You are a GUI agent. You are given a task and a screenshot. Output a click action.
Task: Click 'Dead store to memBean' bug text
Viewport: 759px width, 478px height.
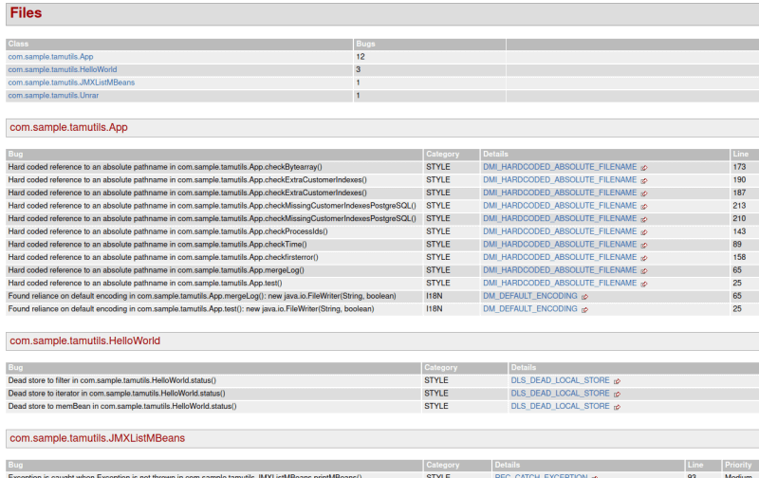click(x=122, y=406)
